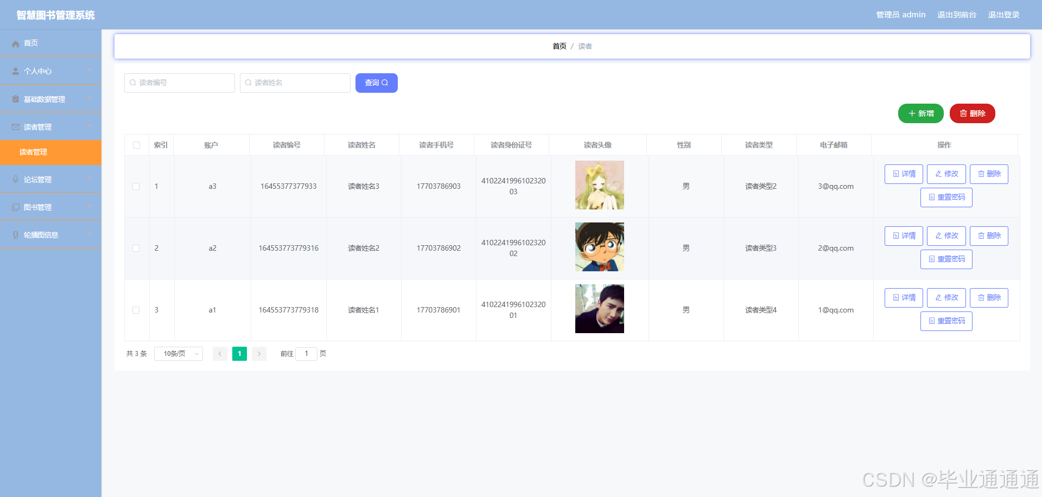Open 轮播图信息 using its sidebar icon
Image resolution: width=1042 pixels, height=497 pixels.
pos(15,234)
